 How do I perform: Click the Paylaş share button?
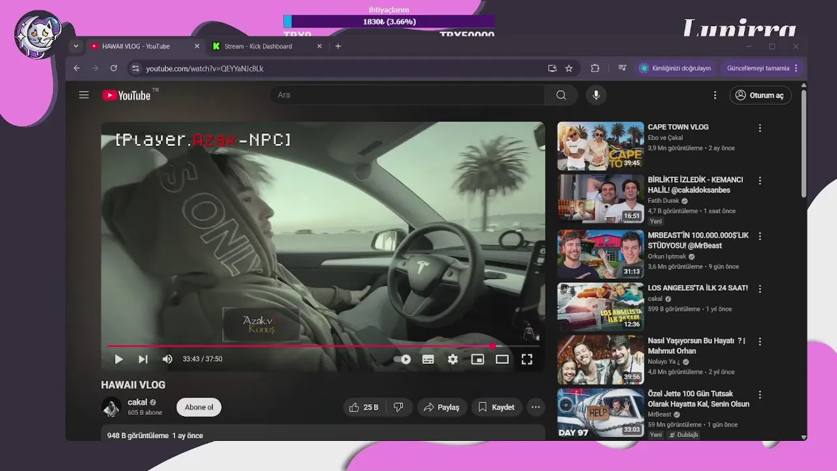coord(441,407)
